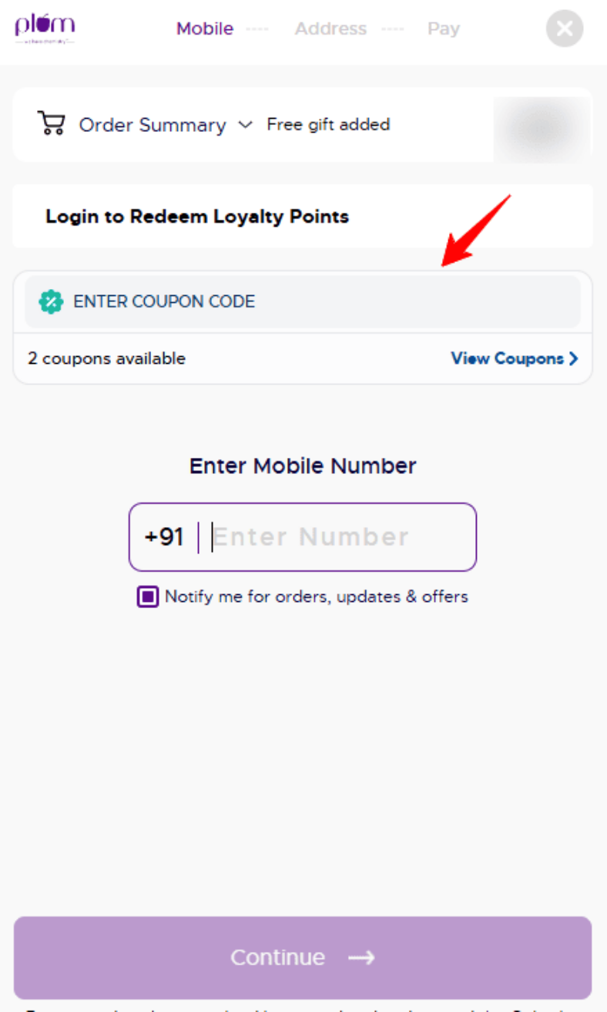Click the Plum logo
Screen dimensions: 607x1012
click(x=44, y=27)
